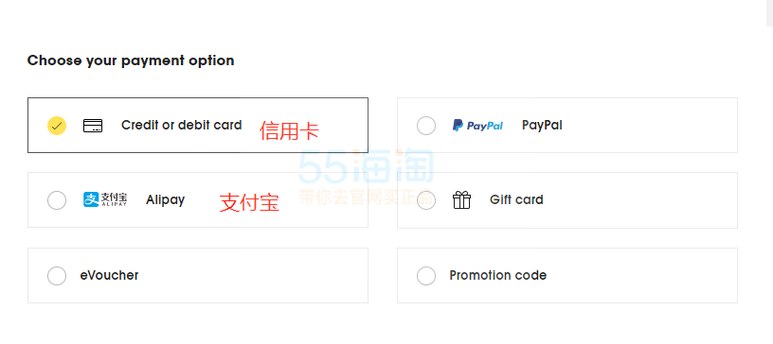This screenshot has width=773, height=344.
Task: Click the credit card icon
Action: (93, 126)
